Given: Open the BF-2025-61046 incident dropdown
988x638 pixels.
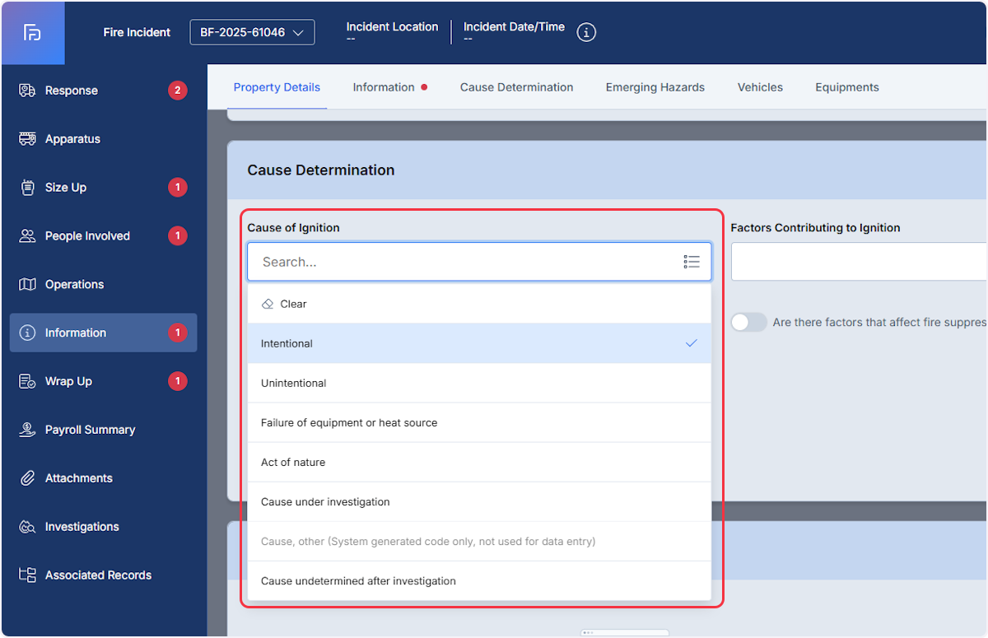Looking at the screenshot, I should pos(252,33).
